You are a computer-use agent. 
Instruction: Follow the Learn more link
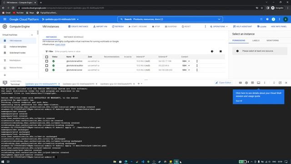coord(60,45)
